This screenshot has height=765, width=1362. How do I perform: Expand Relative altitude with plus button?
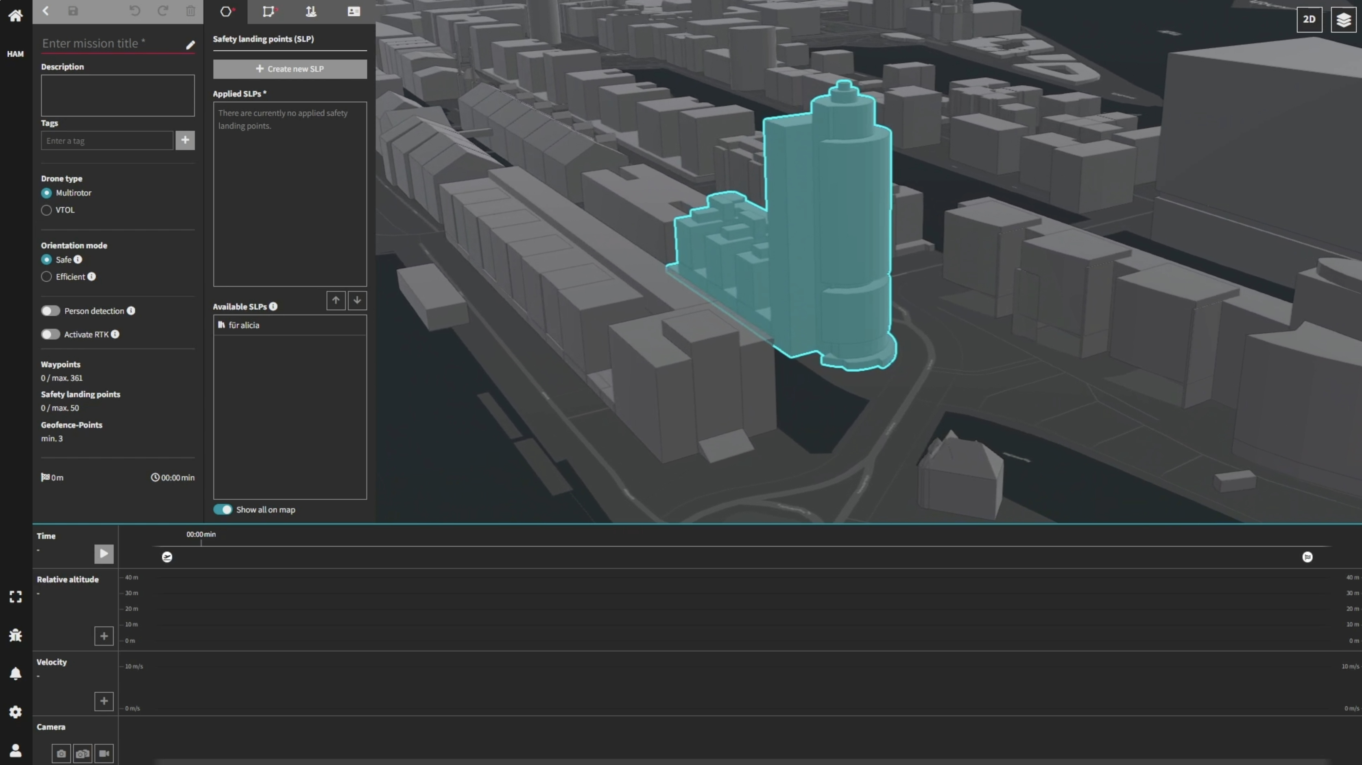tap(104, 636)
